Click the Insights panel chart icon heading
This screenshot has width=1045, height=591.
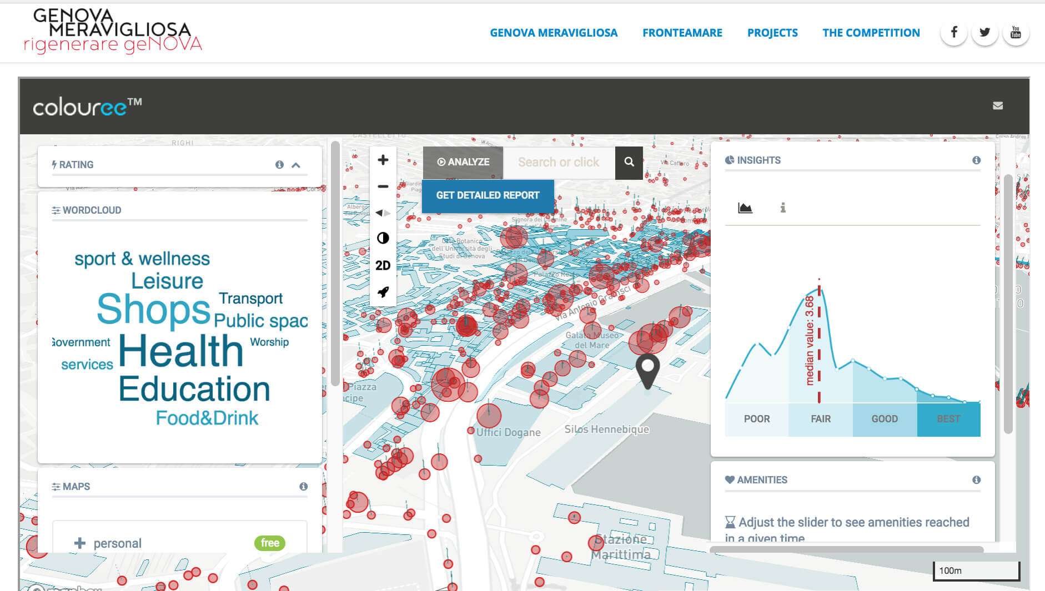(x=730, y=160)
